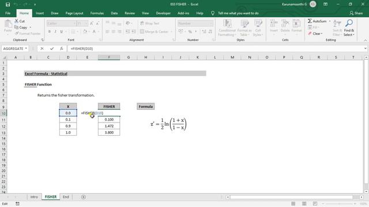
Task: Select row header 14
Action: point(3,139)
